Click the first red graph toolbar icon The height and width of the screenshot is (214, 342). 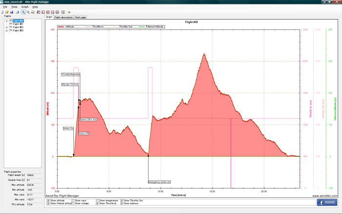[39, 12]
